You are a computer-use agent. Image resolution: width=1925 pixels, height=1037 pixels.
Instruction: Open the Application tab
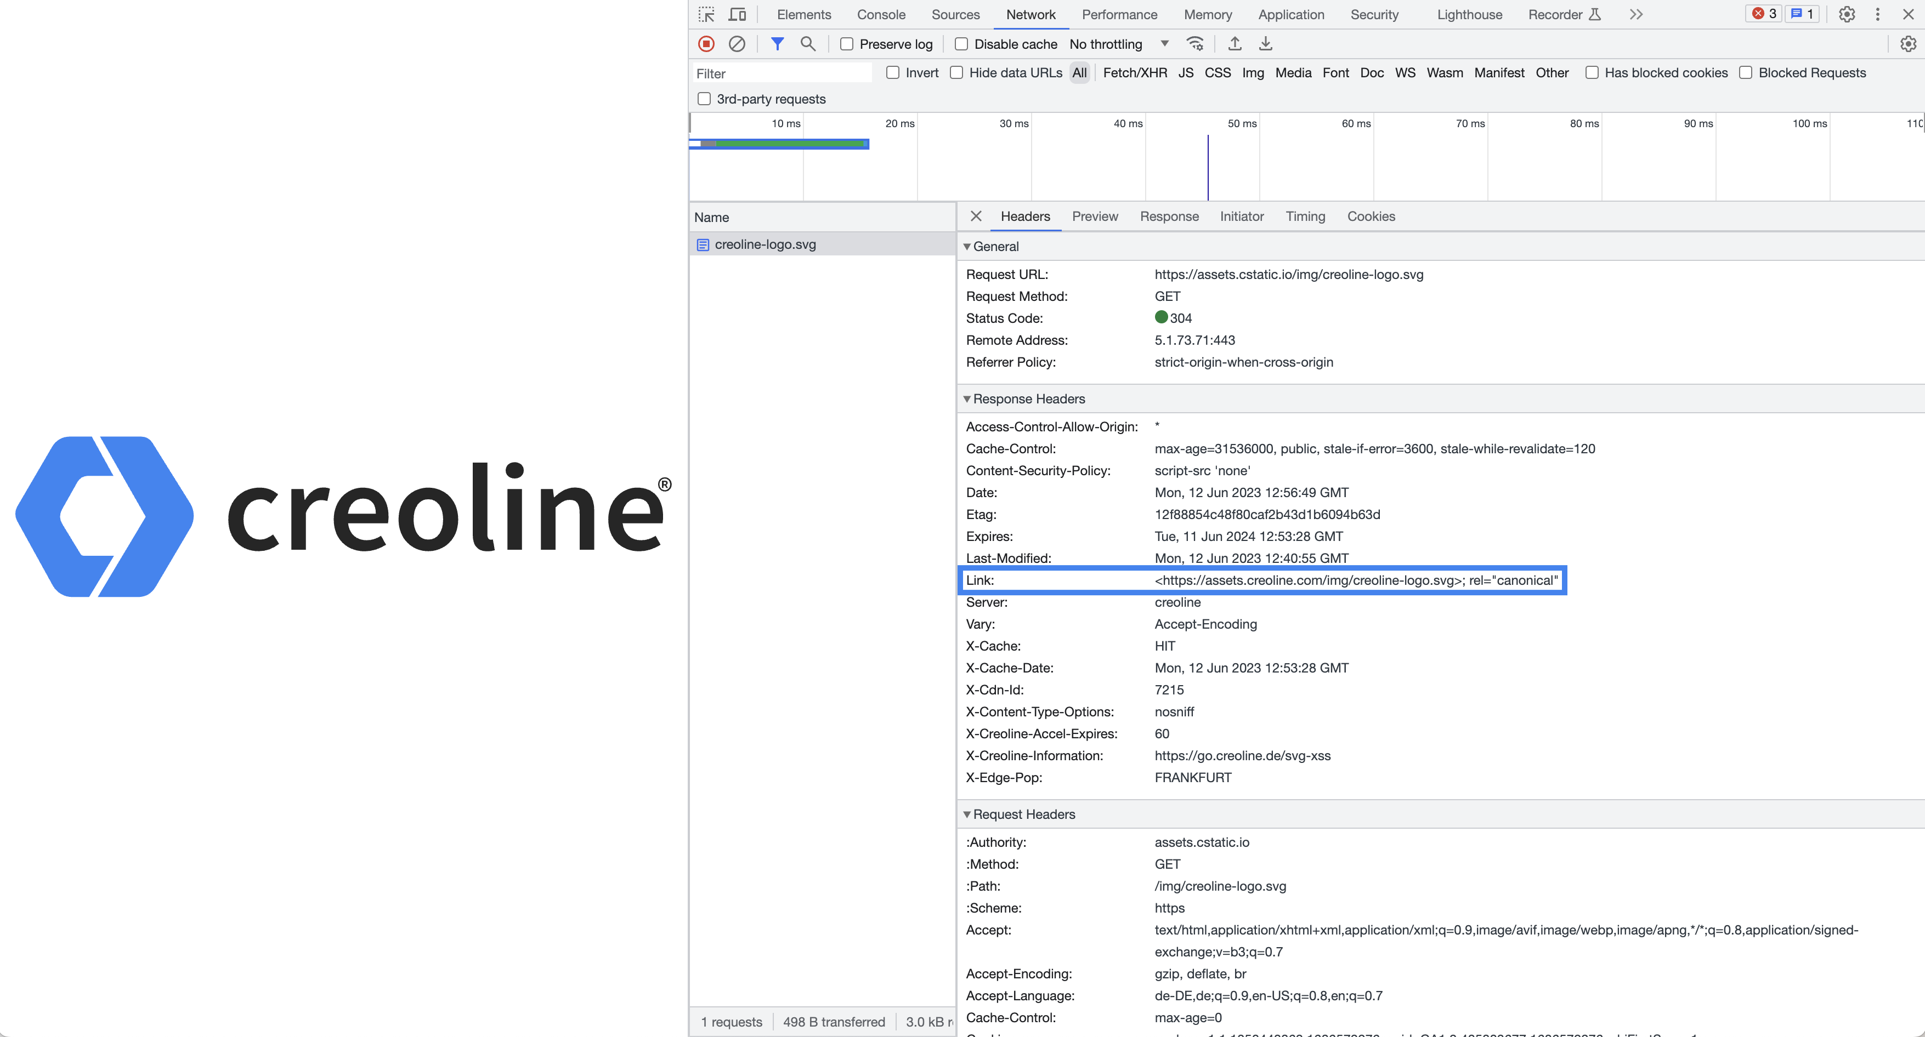coord(1290,14)
